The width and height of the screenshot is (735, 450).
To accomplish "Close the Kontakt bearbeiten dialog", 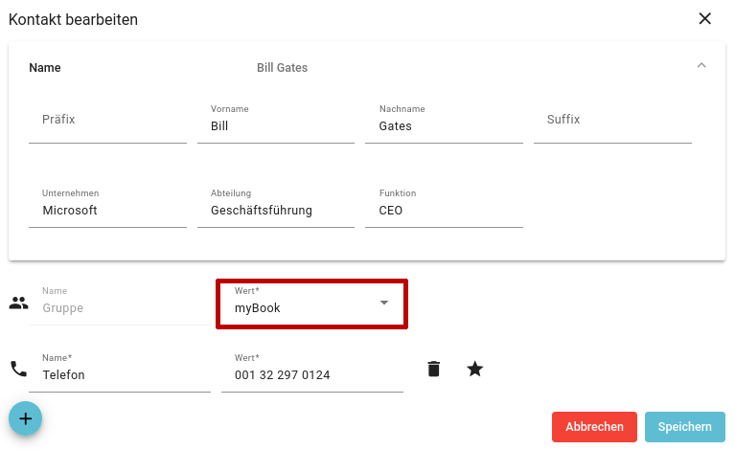I will [705, 18].
